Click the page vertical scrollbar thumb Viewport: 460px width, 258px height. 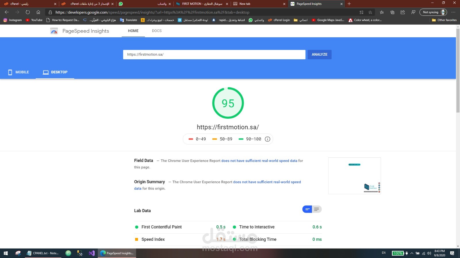coord(458,70)
